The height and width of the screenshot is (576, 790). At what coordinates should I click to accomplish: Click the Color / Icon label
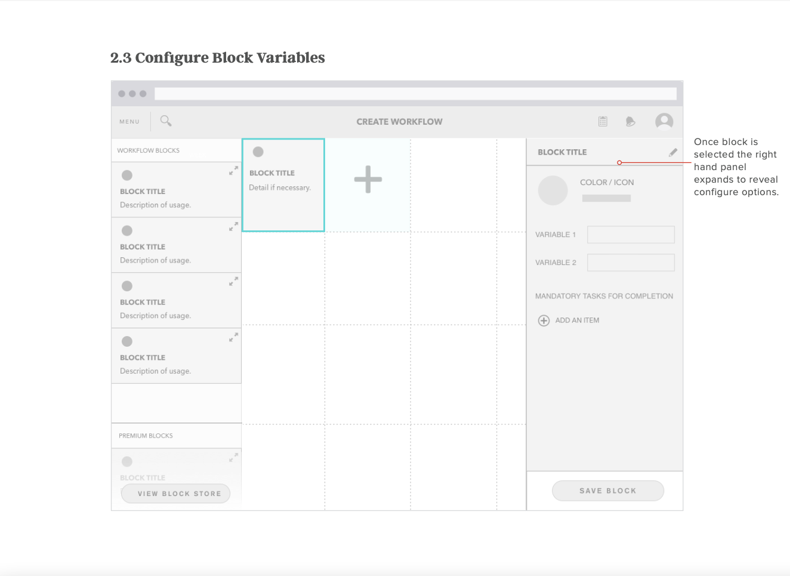pyautogui.click(x=607, y=183)
